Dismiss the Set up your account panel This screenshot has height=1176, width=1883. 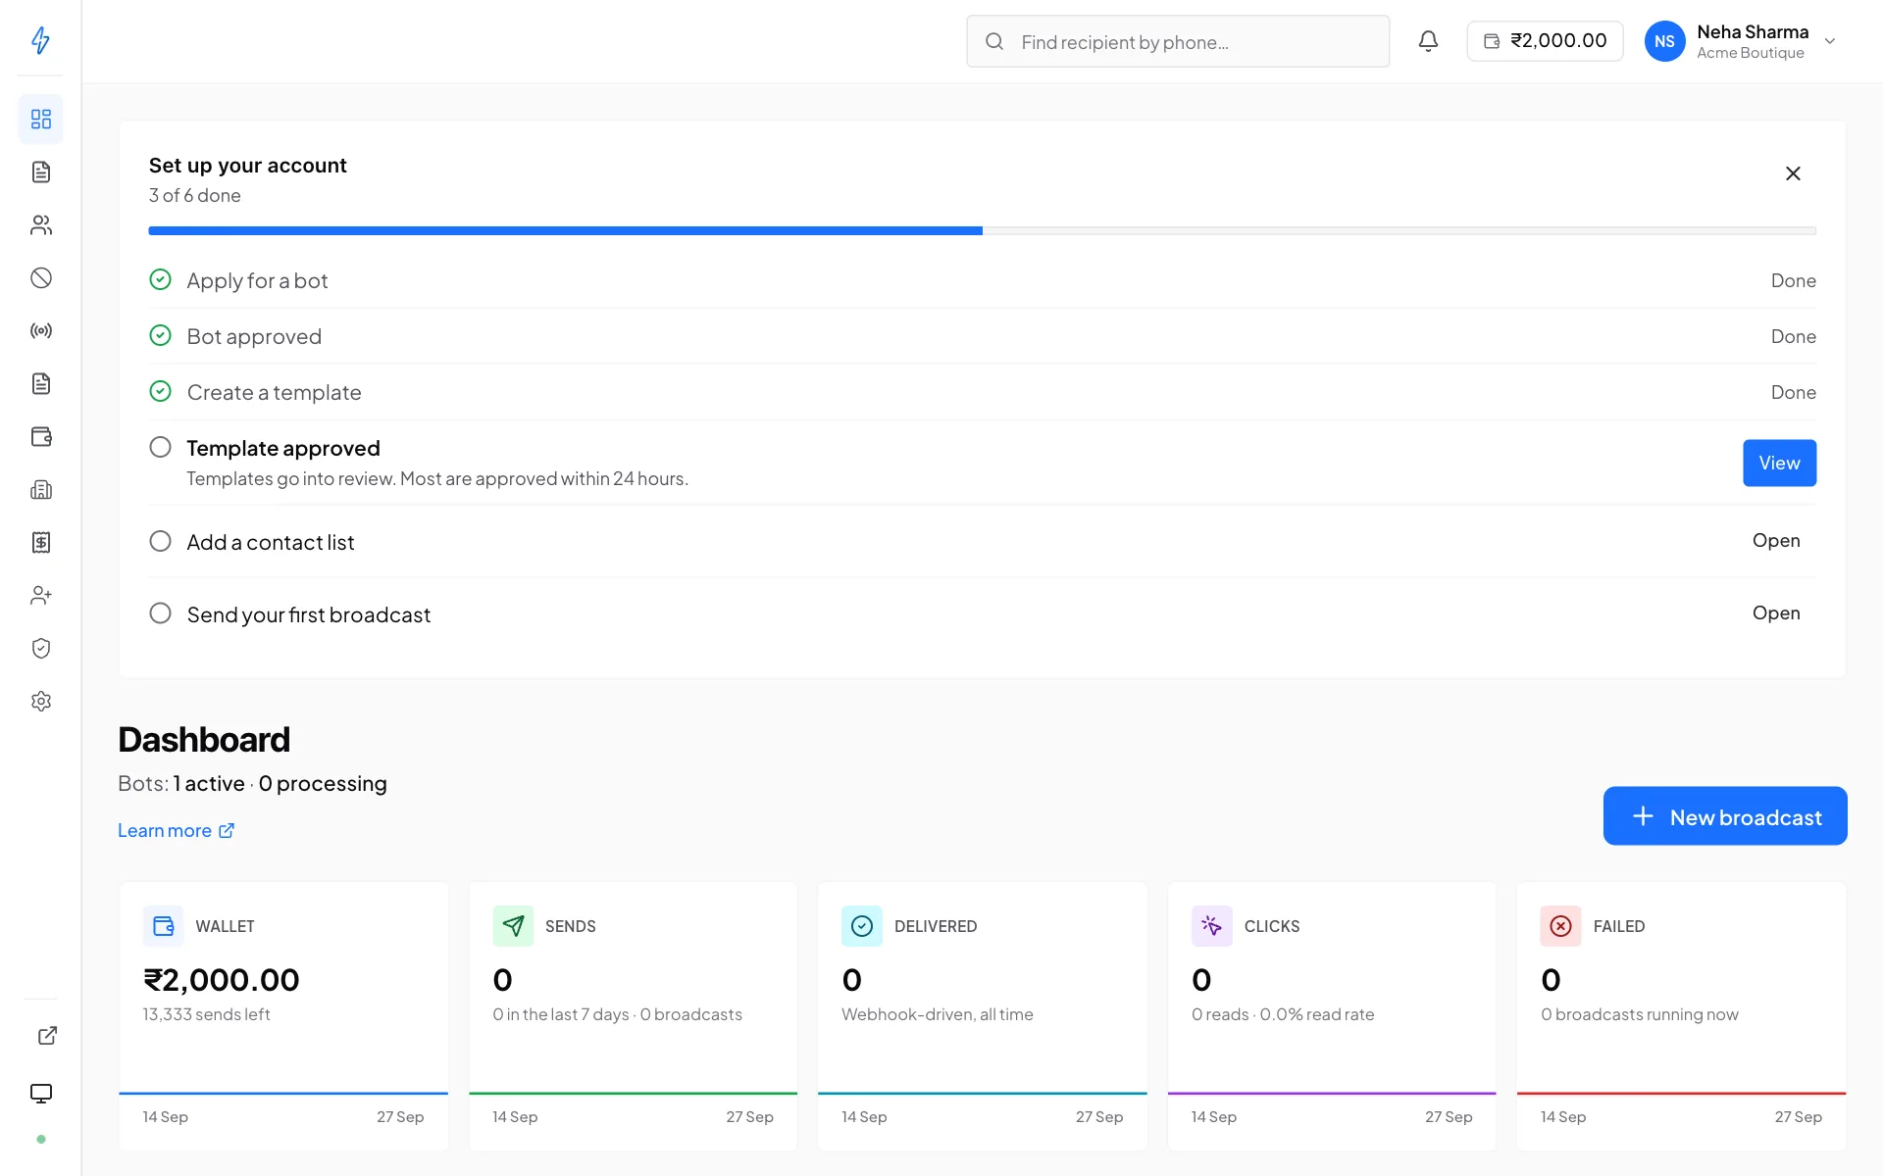(x=1793, y=173)
